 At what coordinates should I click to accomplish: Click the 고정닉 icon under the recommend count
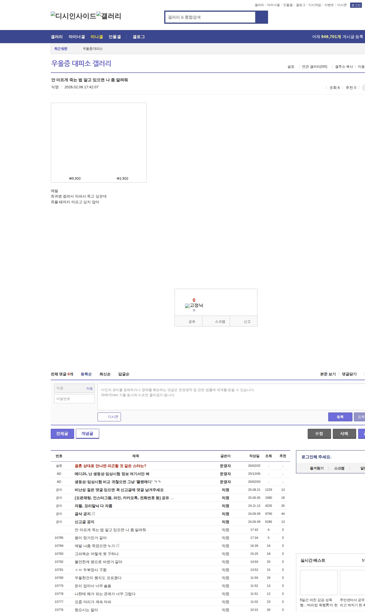coord(194,306)
